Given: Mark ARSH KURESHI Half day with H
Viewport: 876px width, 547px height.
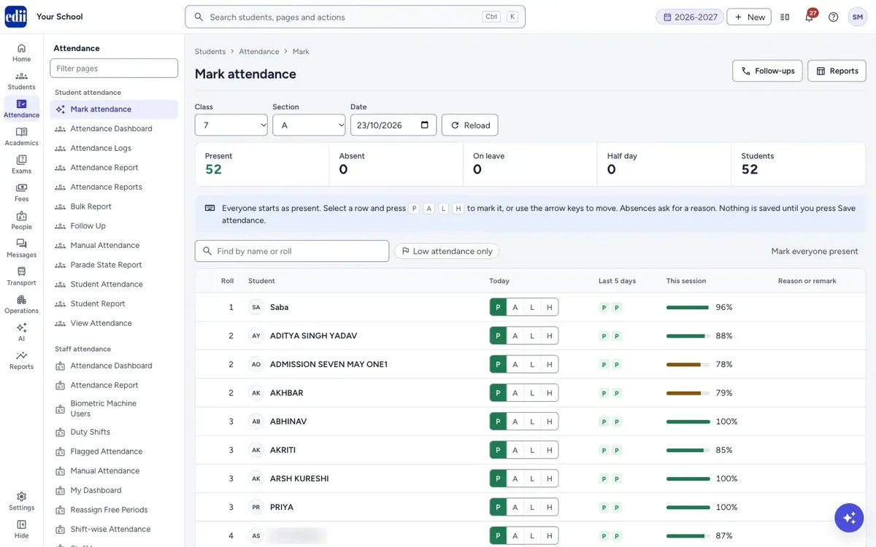Looking at the screenshot, I should tap(550, 478).
